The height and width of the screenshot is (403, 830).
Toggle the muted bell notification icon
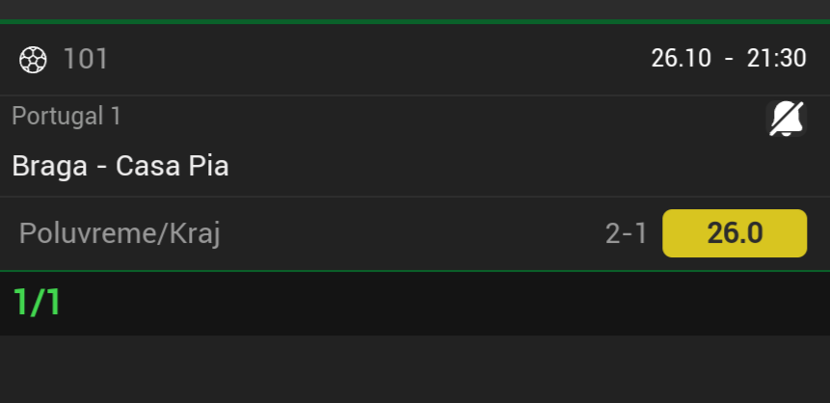[786, 120]
